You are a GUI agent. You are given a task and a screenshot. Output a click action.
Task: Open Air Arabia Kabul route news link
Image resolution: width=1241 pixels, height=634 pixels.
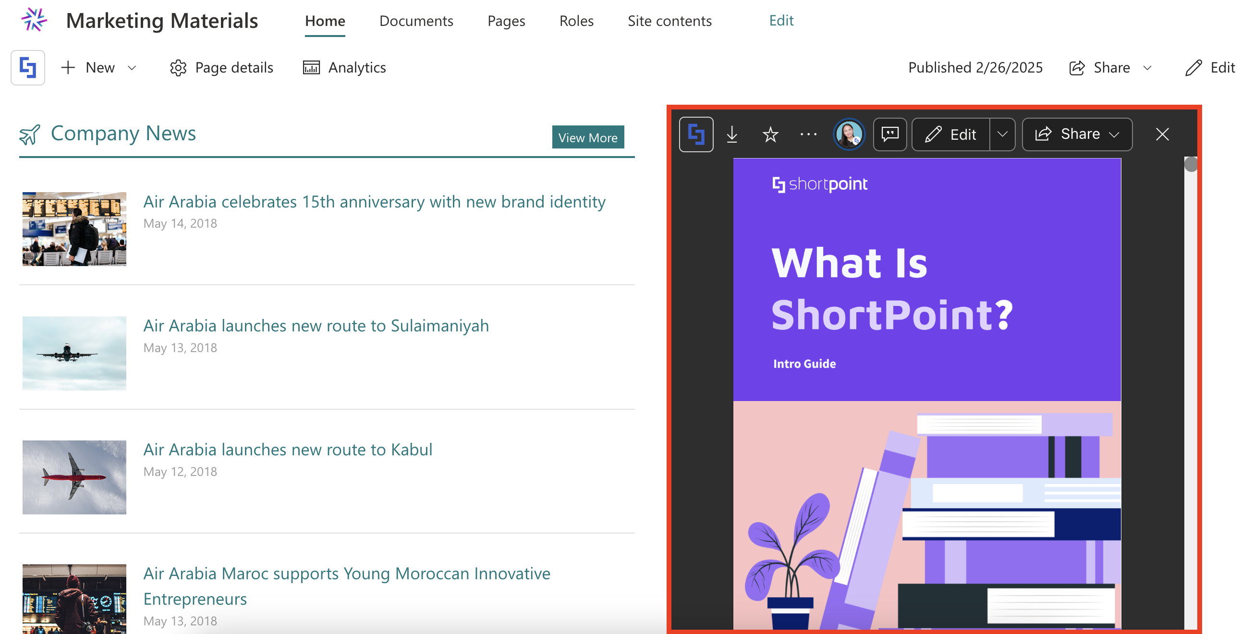(x=288, y=450)
